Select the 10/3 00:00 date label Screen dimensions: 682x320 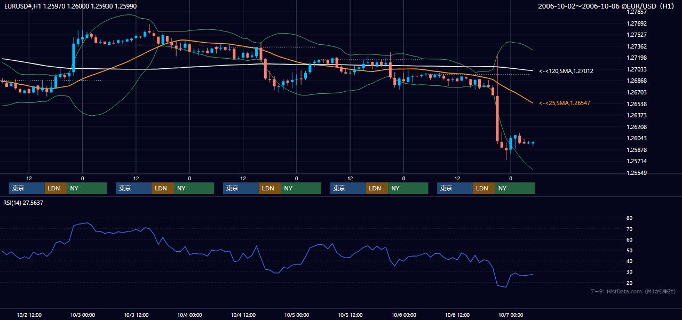point(83,315)
